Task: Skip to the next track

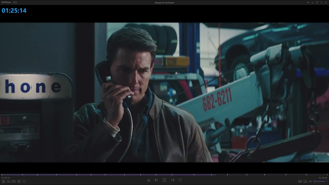Action: coord(173,180)
